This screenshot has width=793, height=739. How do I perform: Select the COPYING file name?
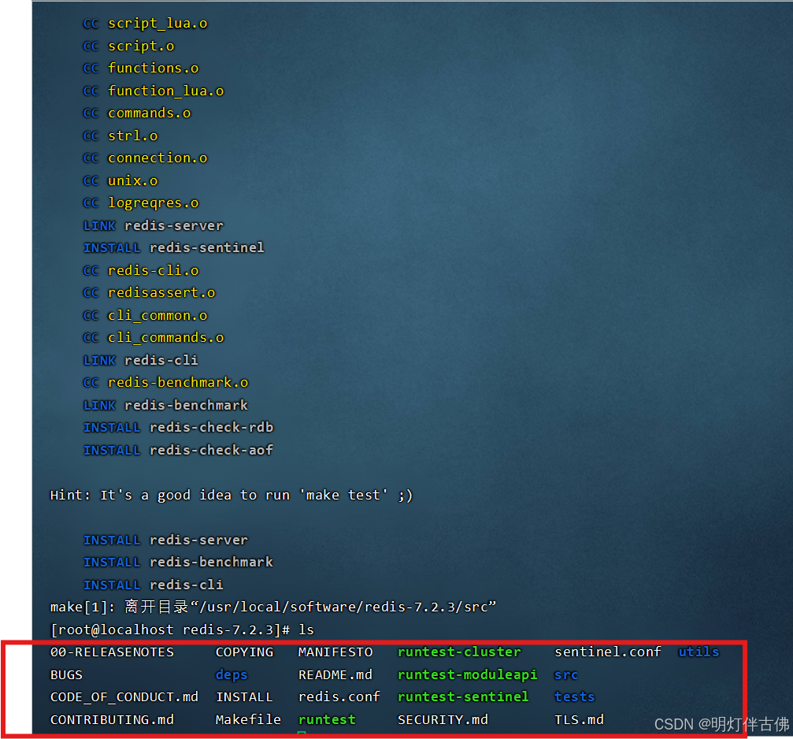[244, 652]
